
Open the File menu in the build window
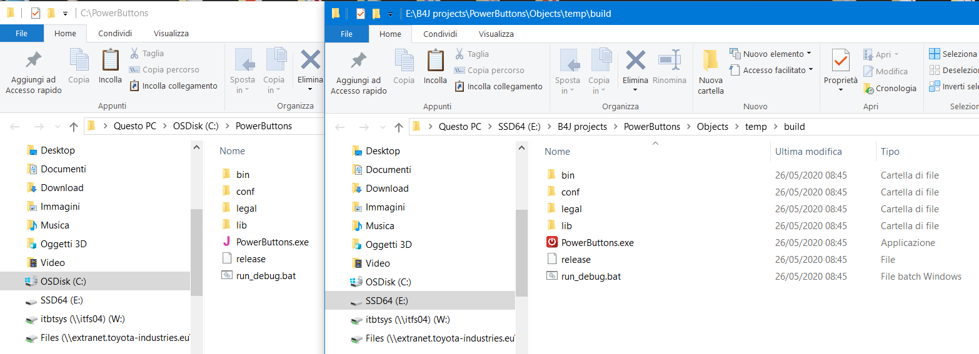pos(347,34)
